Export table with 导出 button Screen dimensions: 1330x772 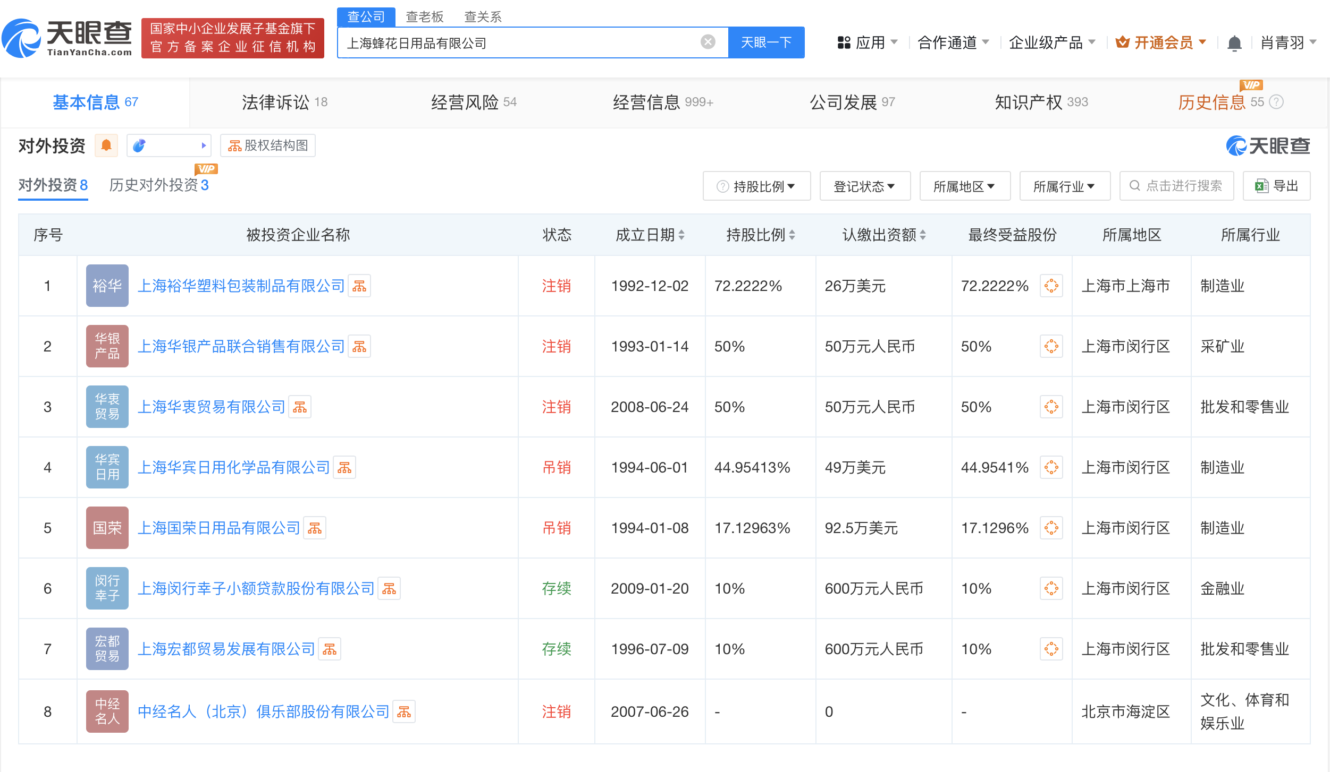[1276, 186]
